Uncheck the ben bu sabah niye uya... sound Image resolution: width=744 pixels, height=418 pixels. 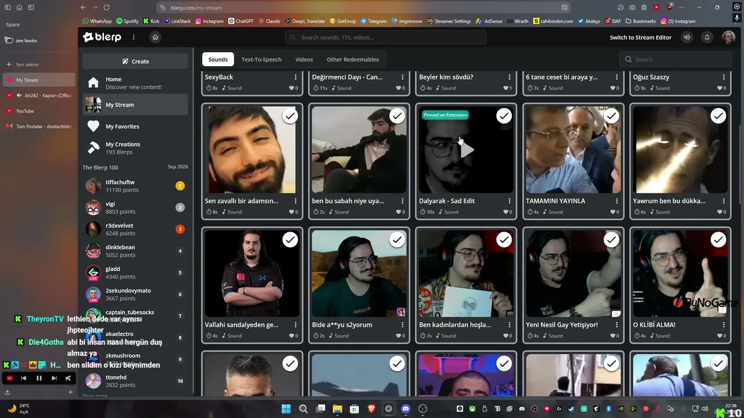(x=397, y=116)
